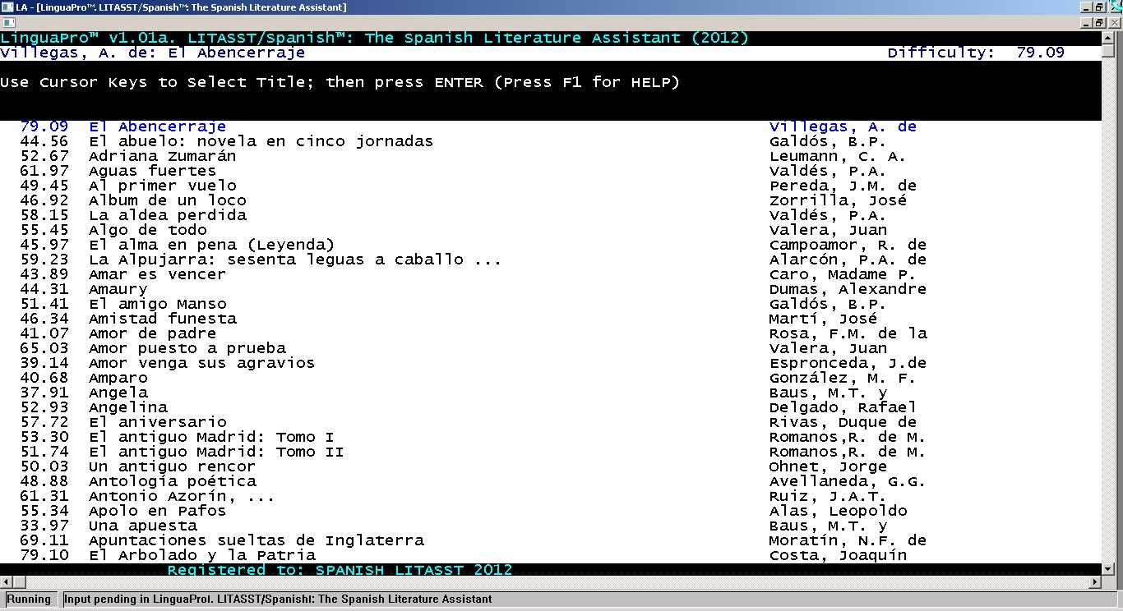This screenshot has width=1123, height=611.
Task: Restore the outer LA window
Action: [1098, 7]
